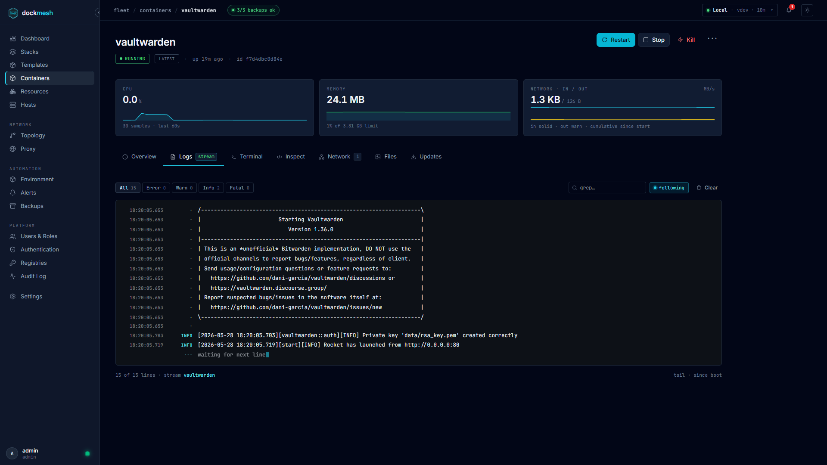Open the Authentication shield icon
The image size is (827, 465).
pyautogui.click(x=13, y=250)
